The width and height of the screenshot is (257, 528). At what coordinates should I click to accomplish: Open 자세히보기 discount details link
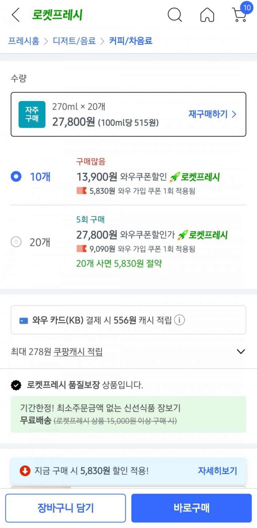(x=217, y=470)
